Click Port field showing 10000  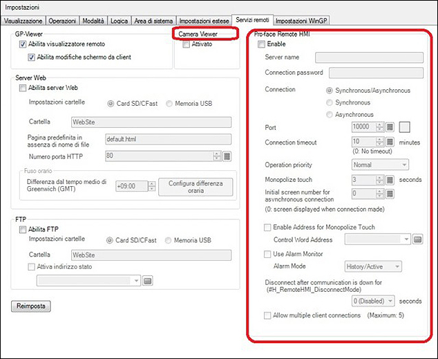(363, 127)
